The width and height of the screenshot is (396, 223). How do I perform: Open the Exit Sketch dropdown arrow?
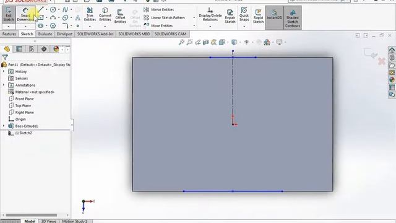pos(9,26)
